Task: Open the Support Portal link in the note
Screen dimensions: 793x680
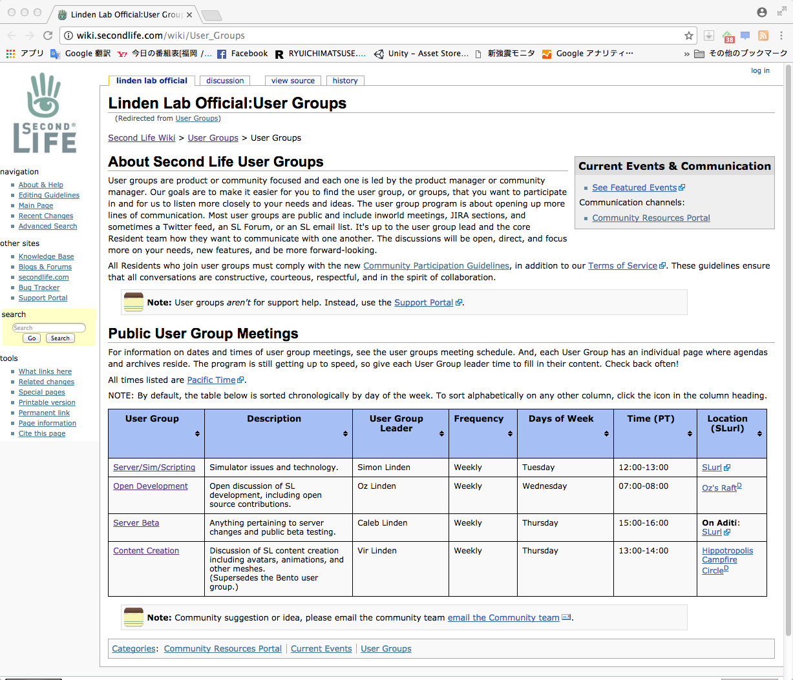Action: (x=423, y=302)
